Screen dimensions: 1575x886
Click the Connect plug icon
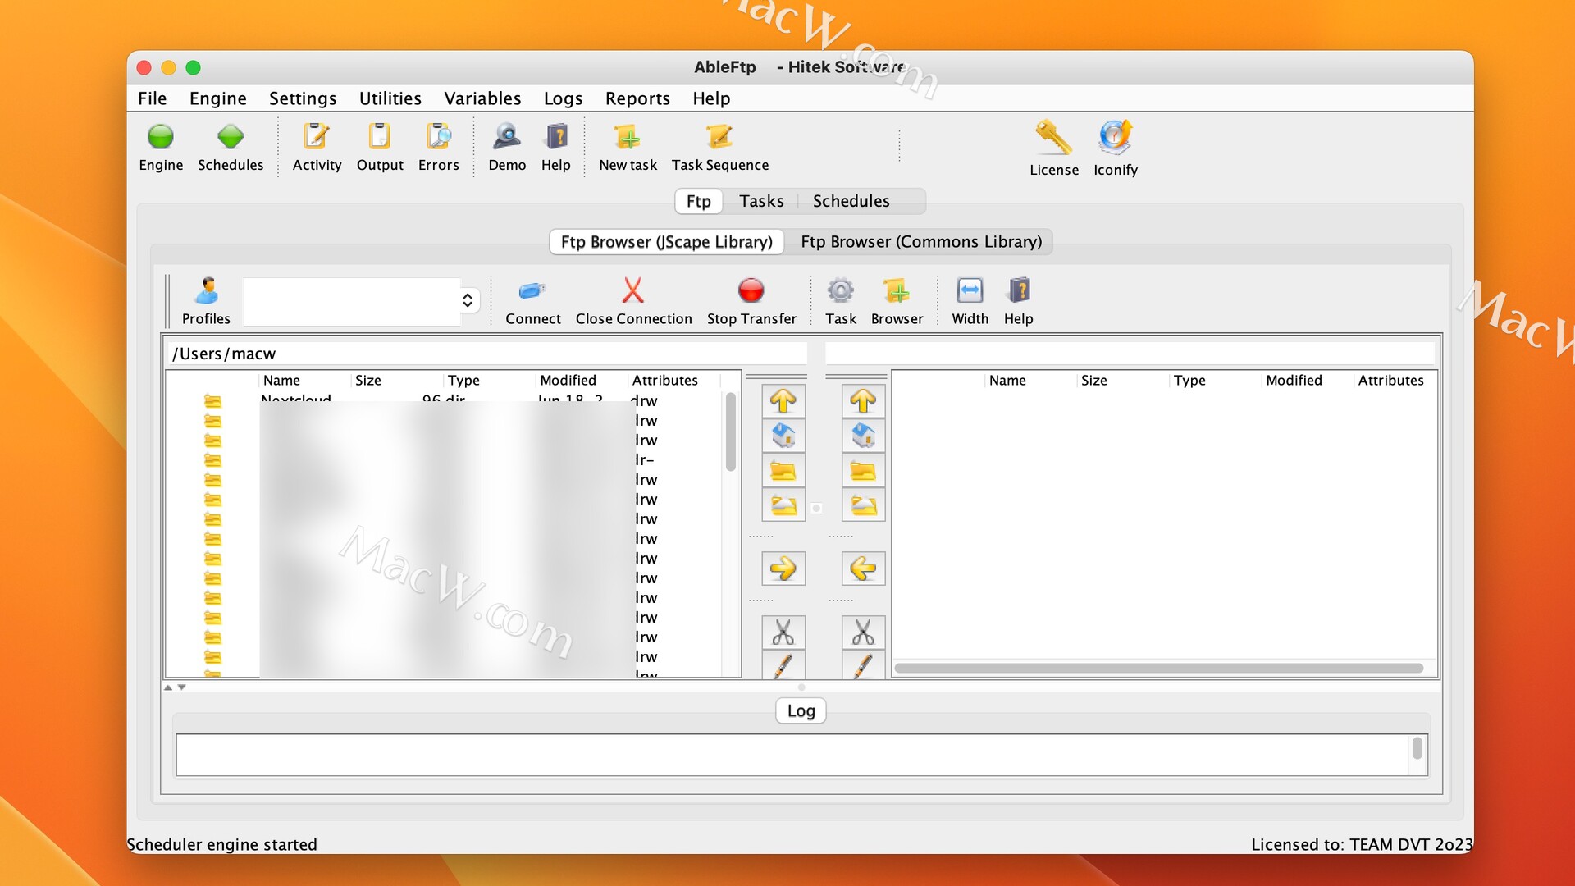click(x=532, y=291)
